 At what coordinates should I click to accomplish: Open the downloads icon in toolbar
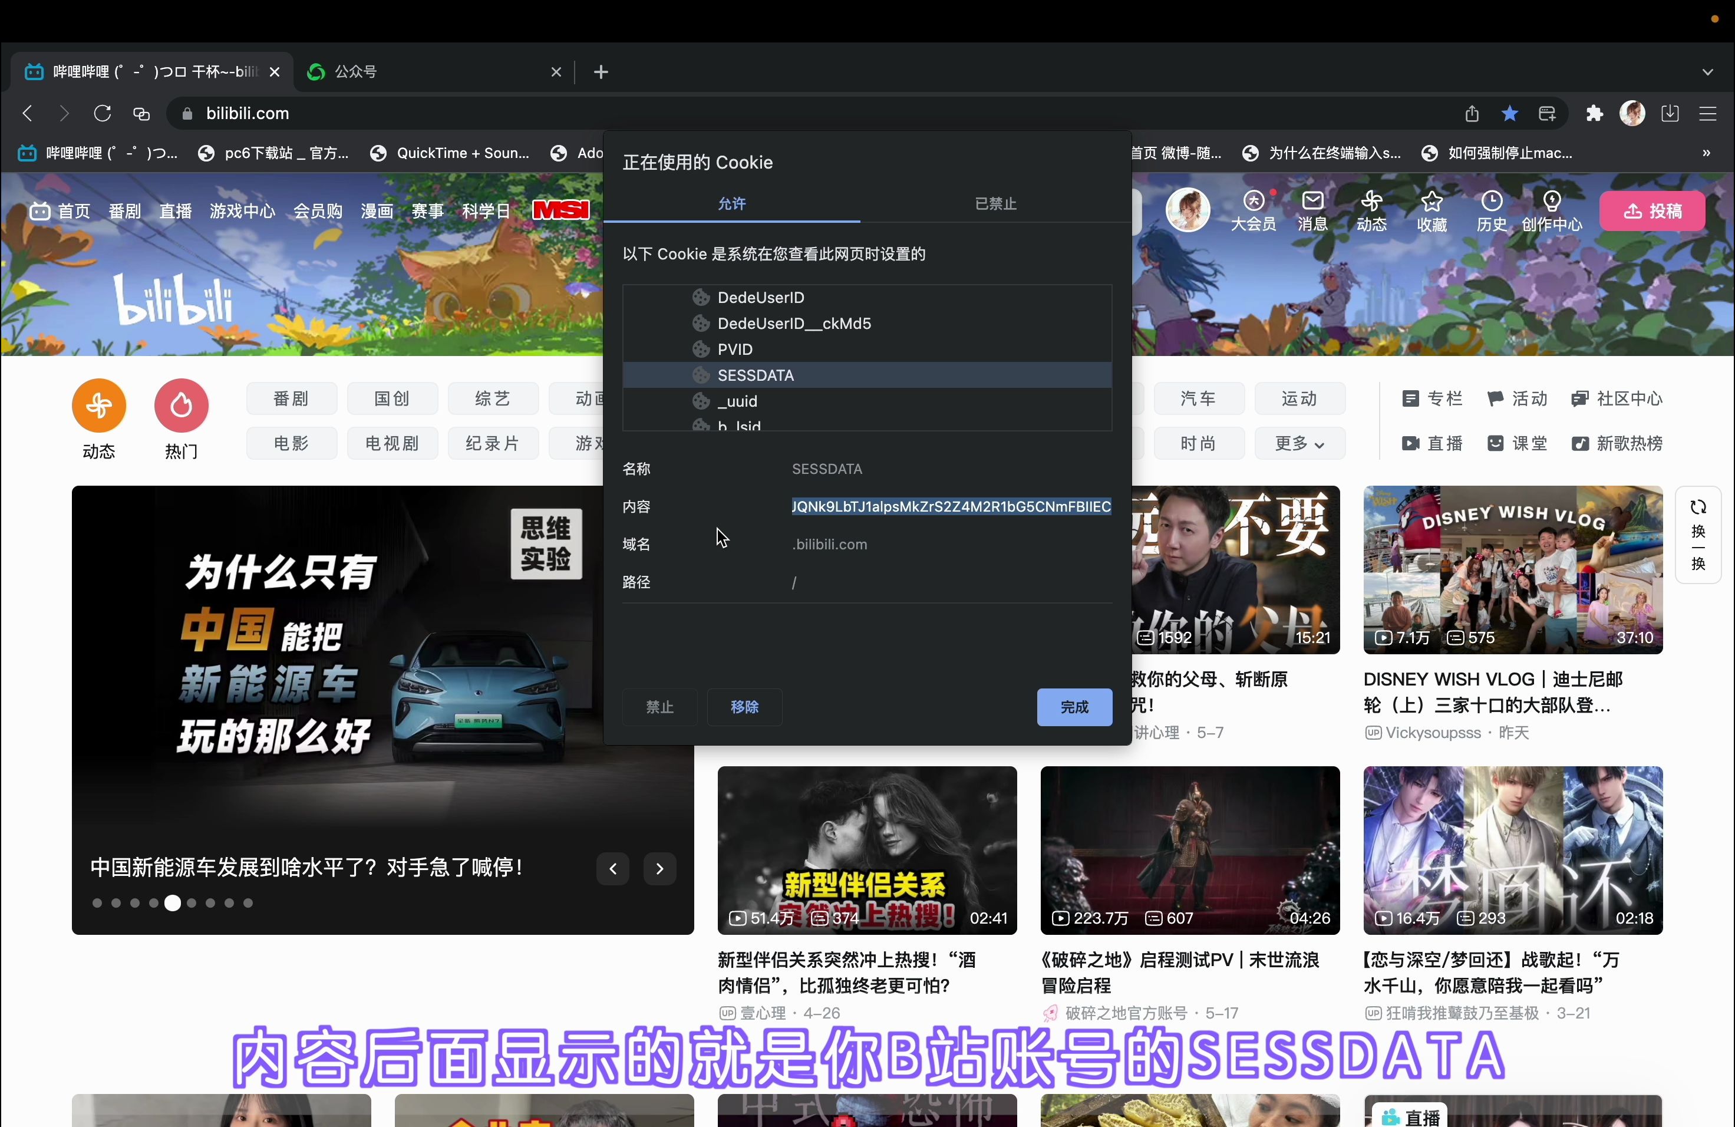pyautogui.click(x=1670, y=114)
